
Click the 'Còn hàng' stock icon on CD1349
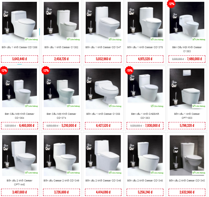(x=73, y=173)
